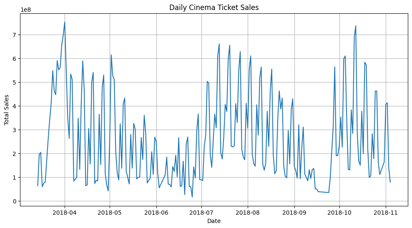Click the y-axis tick label '1'

[x=15, y=178]
